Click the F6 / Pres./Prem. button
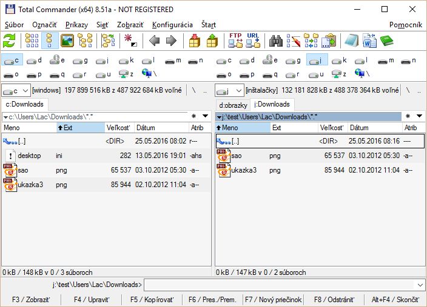 click(x=212, y=300)
